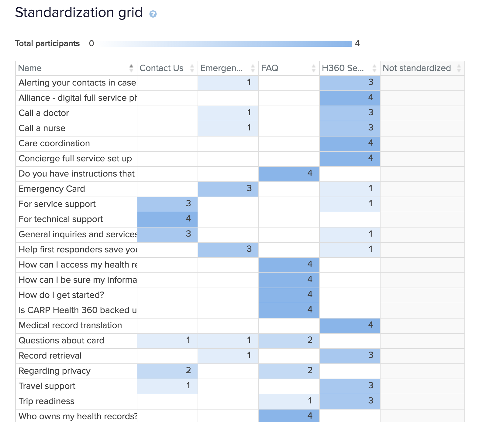Select the Emergency Card row name

click(x=52, y=189)
